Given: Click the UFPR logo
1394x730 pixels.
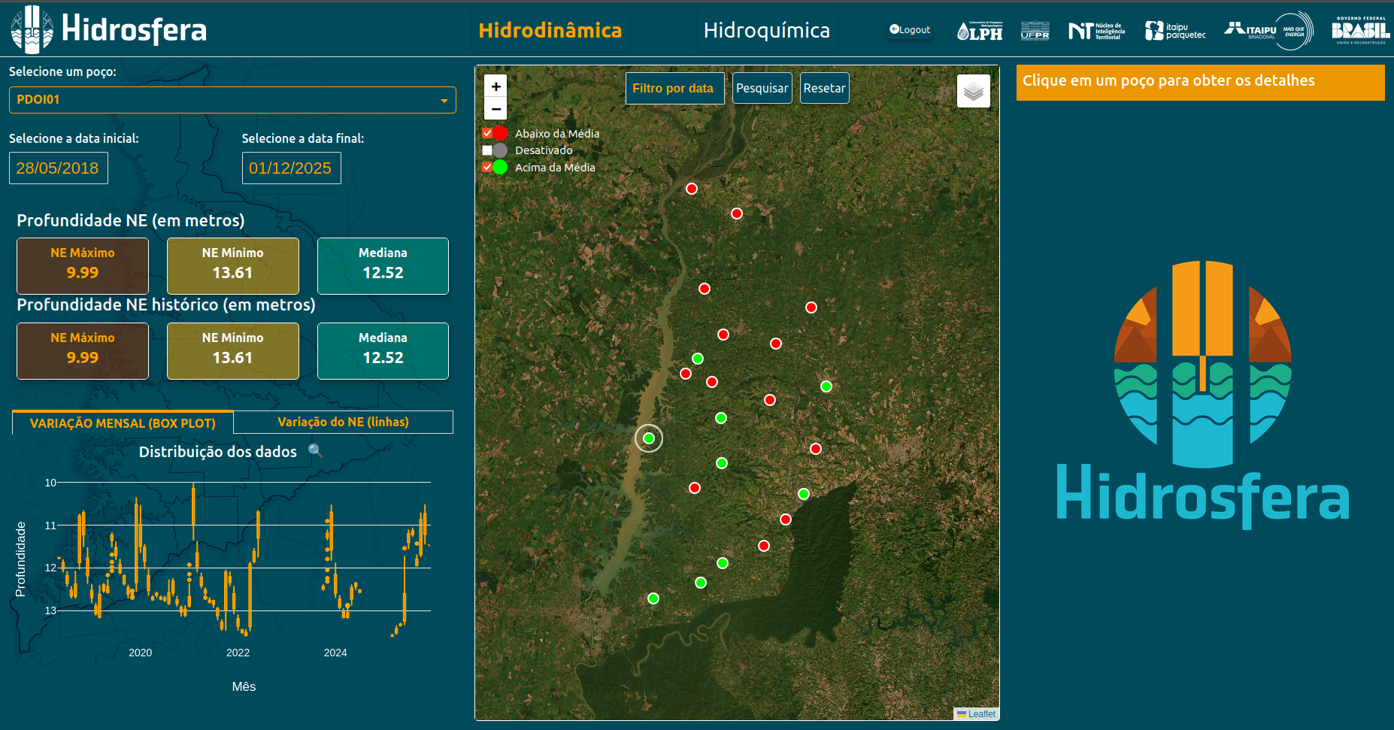Looking at the screenshot, I should pos(1035,31).
